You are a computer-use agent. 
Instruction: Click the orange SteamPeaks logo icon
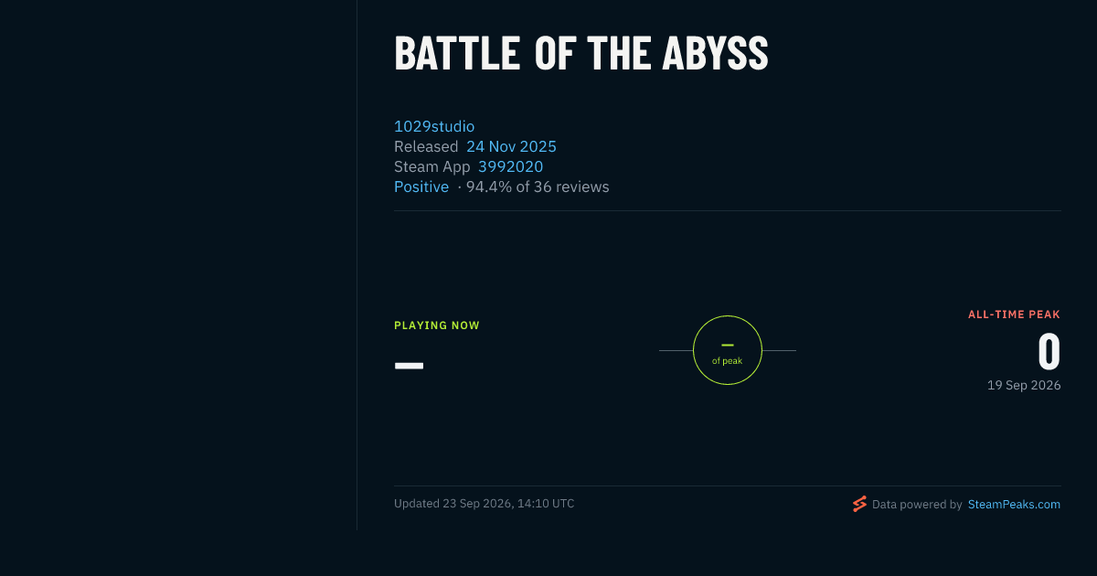(x=859, y=504)
